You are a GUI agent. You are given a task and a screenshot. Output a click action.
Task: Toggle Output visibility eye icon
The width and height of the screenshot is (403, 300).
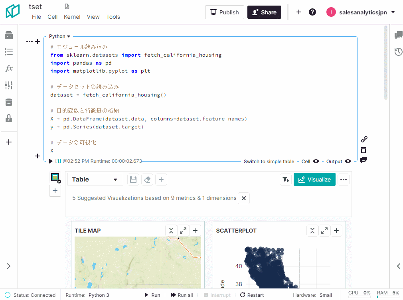[x=348, y=161]
